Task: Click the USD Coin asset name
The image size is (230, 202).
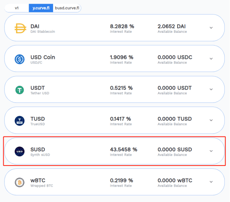Action: (x=43, y=57)
